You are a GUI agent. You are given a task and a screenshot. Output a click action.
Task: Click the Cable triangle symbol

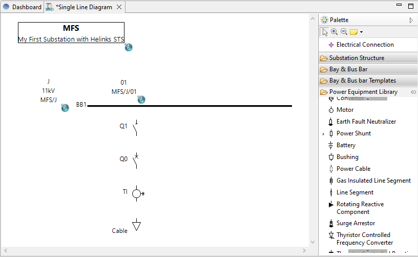pos(136,225)
